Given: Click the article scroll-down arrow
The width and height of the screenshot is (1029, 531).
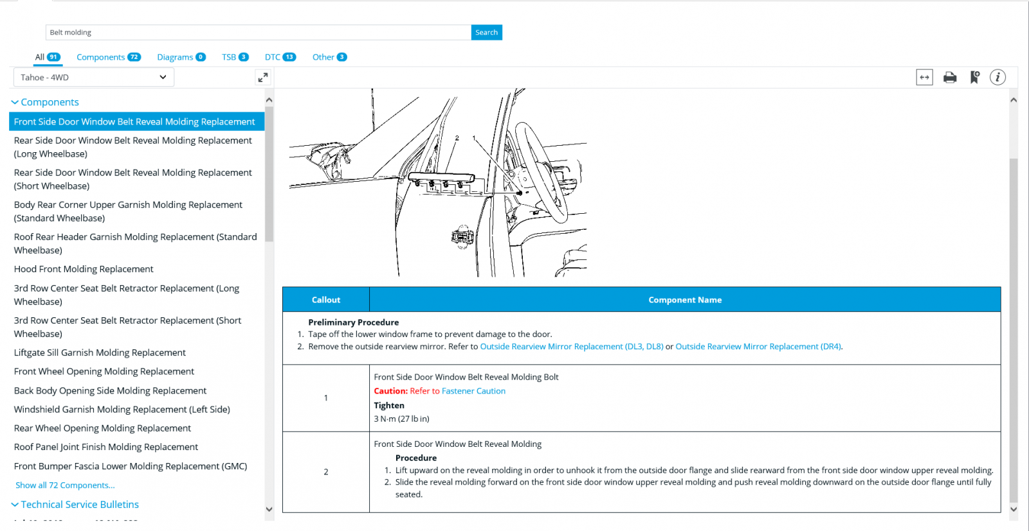Looking at the screenshot, I should coord(1014,509).
